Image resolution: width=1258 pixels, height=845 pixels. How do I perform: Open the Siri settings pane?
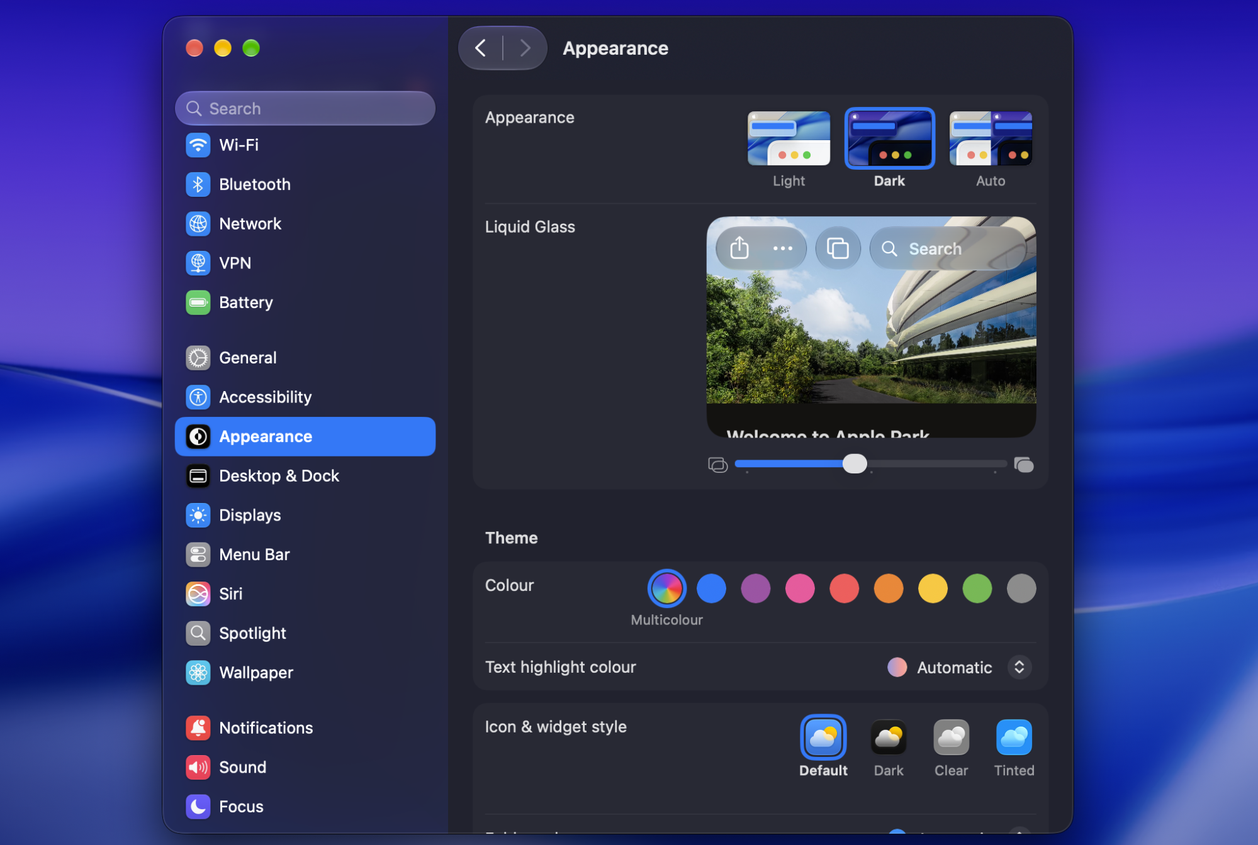click(x=305, y=594)
